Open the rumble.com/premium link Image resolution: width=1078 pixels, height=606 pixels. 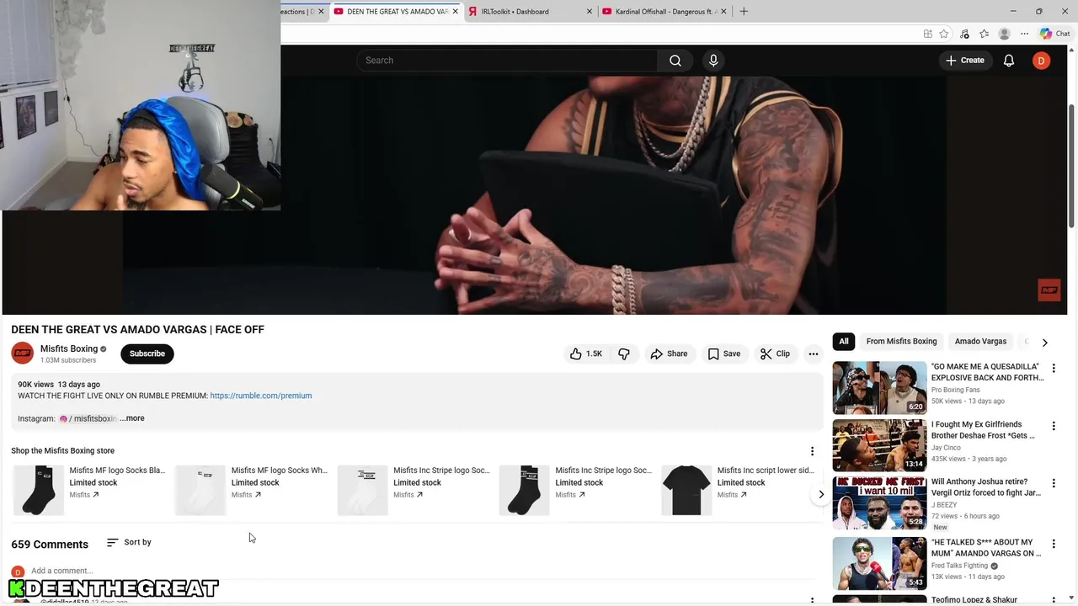pos(261,396)
